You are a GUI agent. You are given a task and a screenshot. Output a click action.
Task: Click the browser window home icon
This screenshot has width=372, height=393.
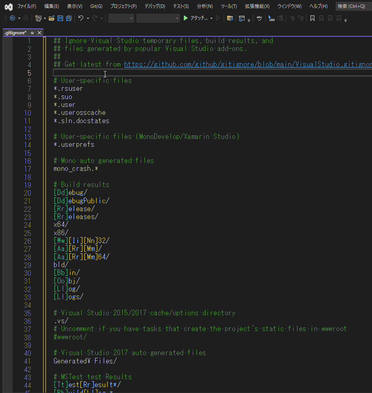[x=242, y=18]
